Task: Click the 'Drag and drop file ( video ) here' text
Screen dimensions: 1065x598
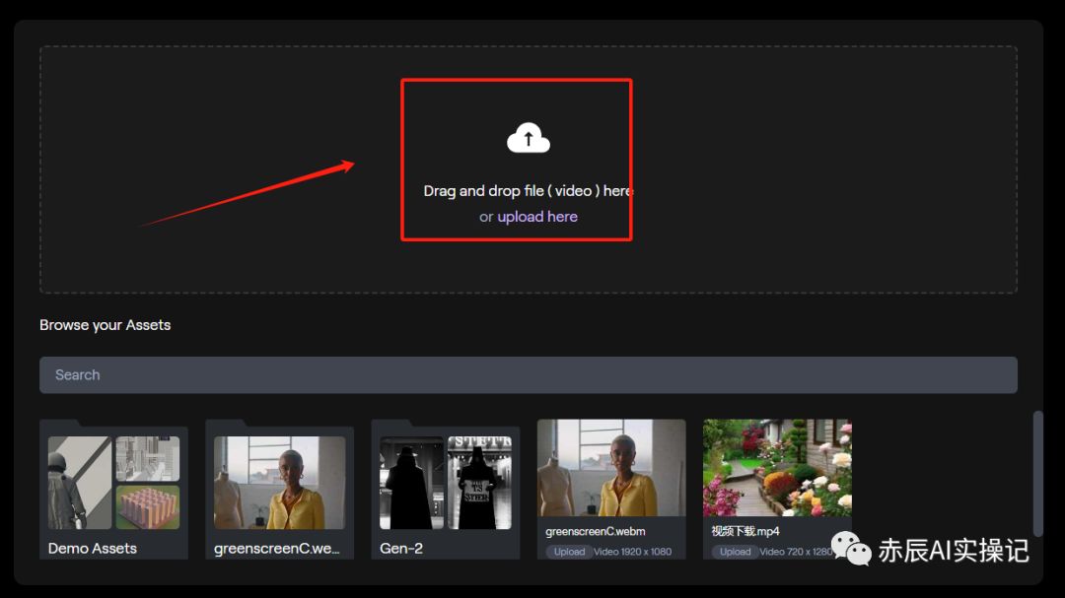Action: [528, 191]
